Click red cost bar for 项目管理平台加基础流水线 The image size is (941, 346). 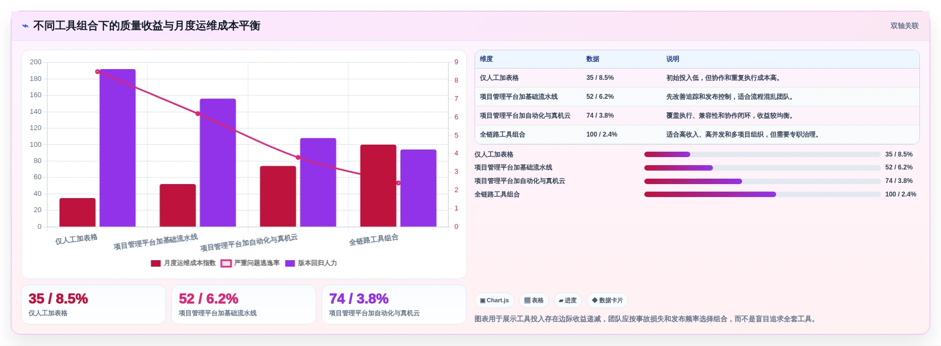click(178, 206)
